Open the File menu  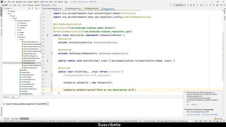coord(5,2)
